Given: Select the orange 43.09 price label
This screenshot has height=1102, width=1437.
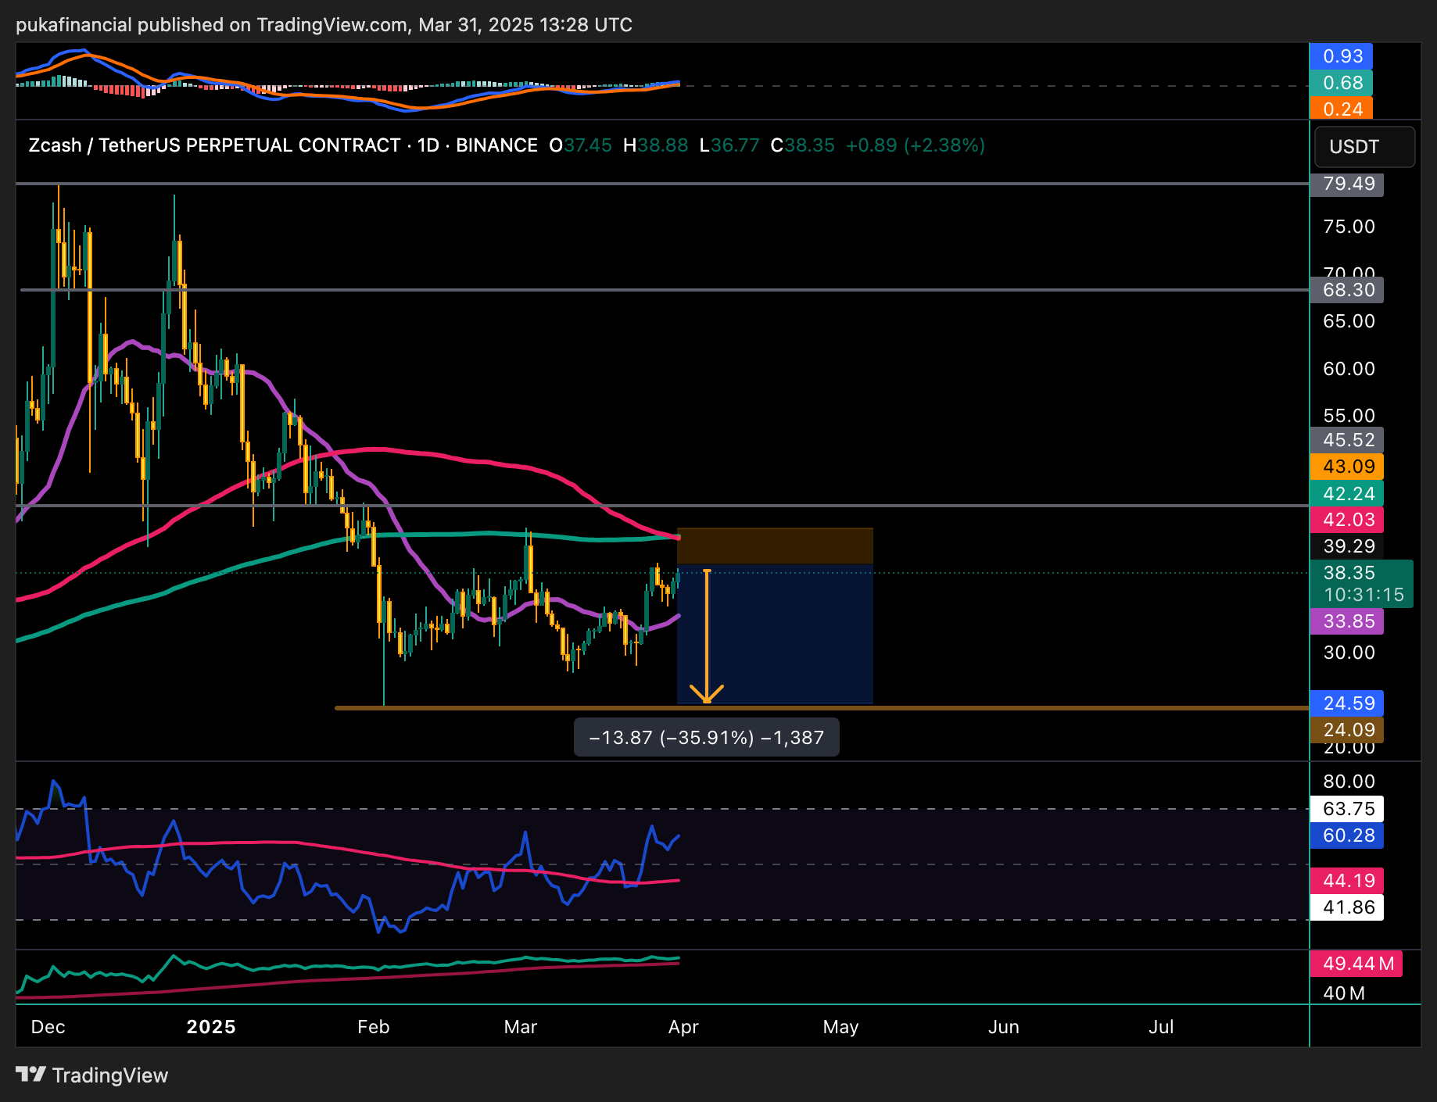Looking at the screenshot, I should tap(1348, 467).
